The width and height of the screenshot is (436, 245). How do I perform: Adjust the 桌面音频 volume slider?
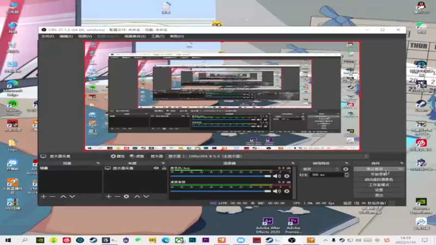coord(220,191)
